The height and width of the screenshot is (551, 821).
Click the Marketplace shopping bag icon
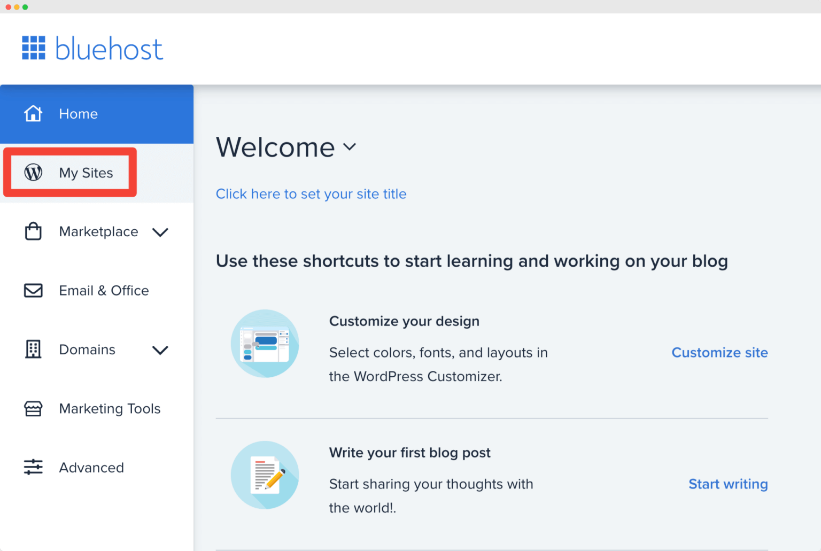coord(33,231)
